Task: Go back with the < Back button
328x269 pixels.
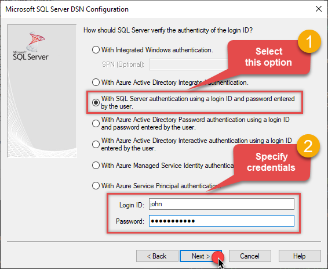Action: pyautogui.click(x=157, y=256)
